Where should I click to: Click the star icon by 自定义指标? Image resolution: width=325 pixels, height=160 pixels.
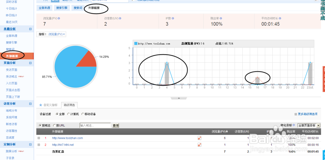click(41, 105)
